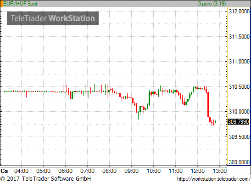Click the EUR/HUF Spot chart title
251x183 pixels.
(20, 4)
